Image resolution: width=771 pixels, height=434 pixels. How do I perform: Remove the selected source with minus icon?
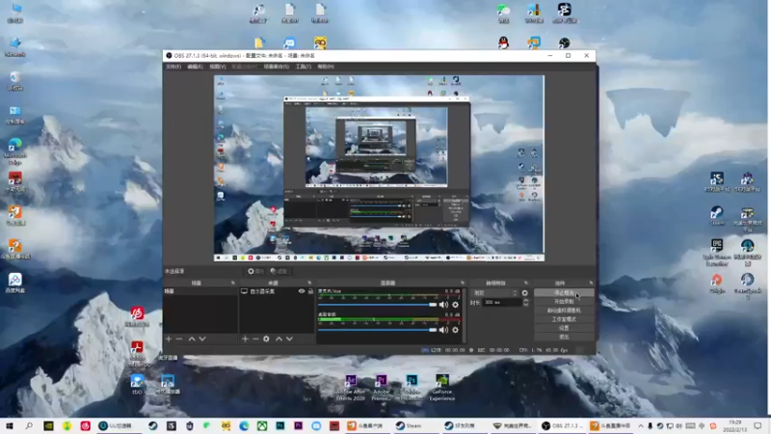(x=255, y=339)
